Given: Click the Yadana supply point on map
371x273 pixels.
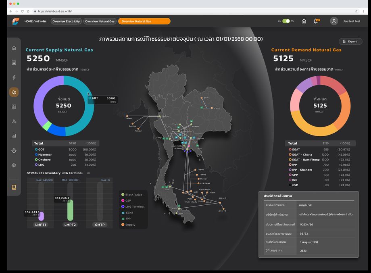Looking at the screenshot, I should [127, 116].
